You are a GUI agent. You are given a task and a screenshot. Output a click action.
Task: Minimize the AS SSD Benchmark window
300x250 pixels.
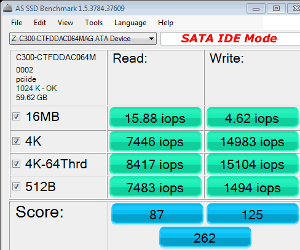(256, 9)
